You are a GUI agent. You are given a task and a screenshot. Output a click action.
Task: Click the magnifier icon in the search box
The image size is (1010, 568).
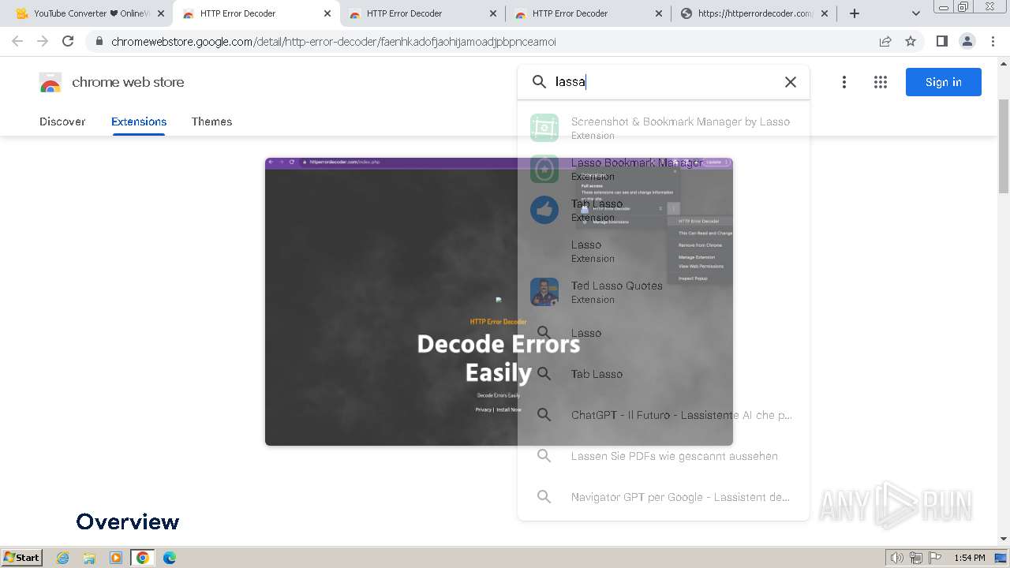tap(539, 82)
